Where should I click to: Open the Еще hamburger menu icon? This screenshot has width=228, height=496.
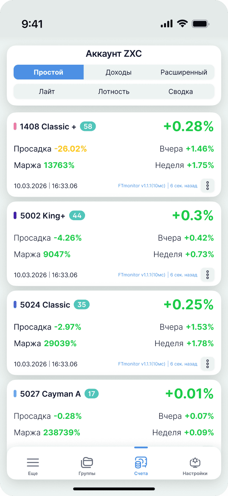click(33, 462)
